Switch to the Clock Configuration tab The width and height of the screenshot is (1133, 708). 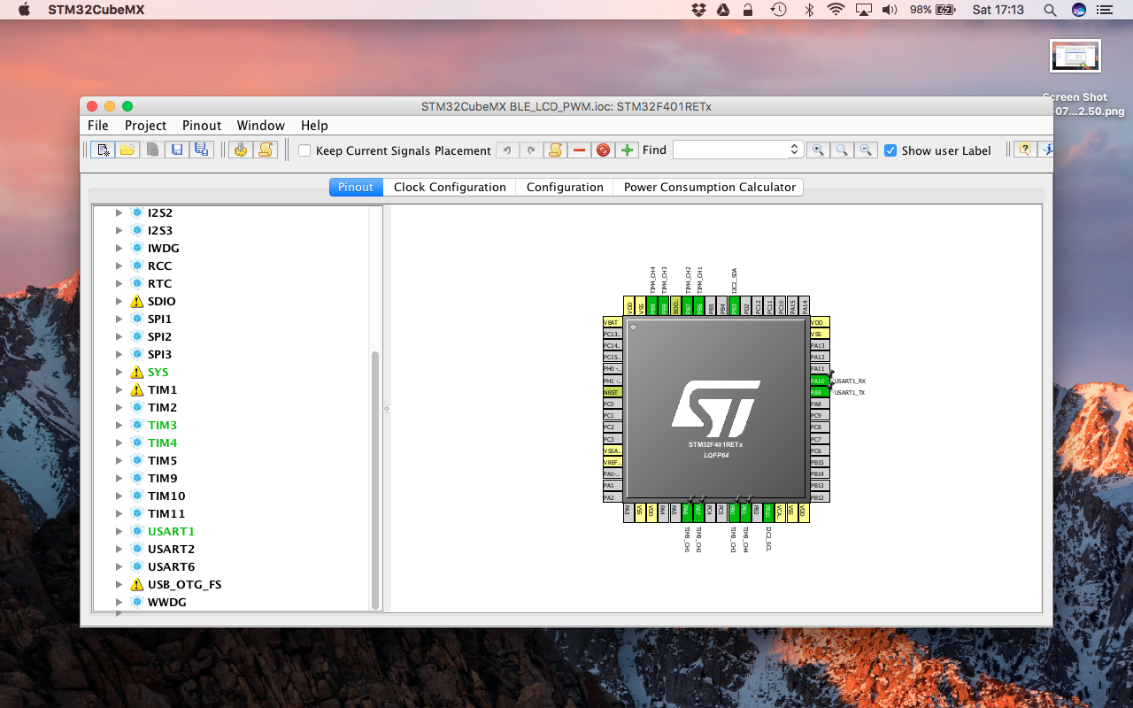coord(450,187)
